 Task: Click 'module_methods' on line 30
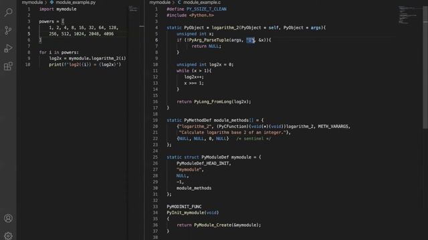click(x=194, y=188)
